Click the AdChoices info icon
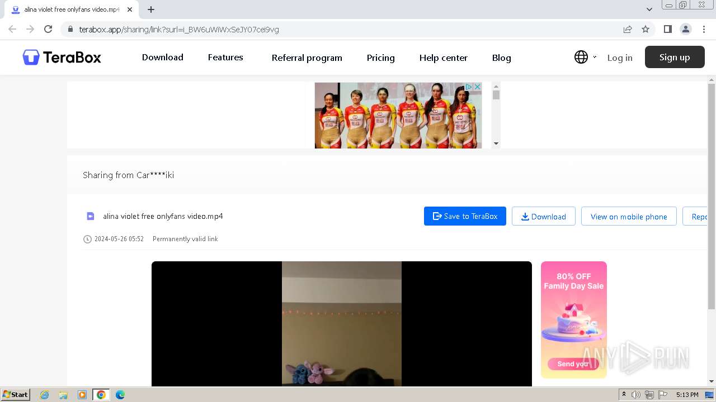The height and width of the screenshot is (402, 716). click(x=469, y=87)
